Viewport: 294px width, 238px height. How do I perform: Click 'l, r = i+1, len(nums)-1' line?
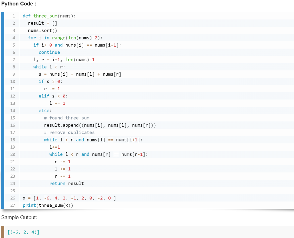(x=64, y=60)
